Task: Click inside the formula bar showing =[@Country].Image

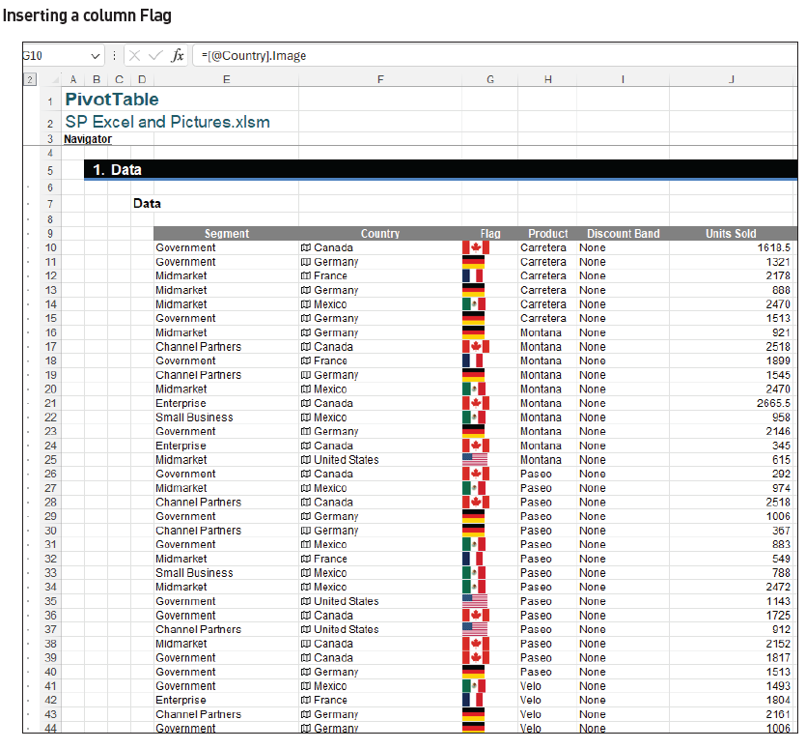Action: (290, 55)
